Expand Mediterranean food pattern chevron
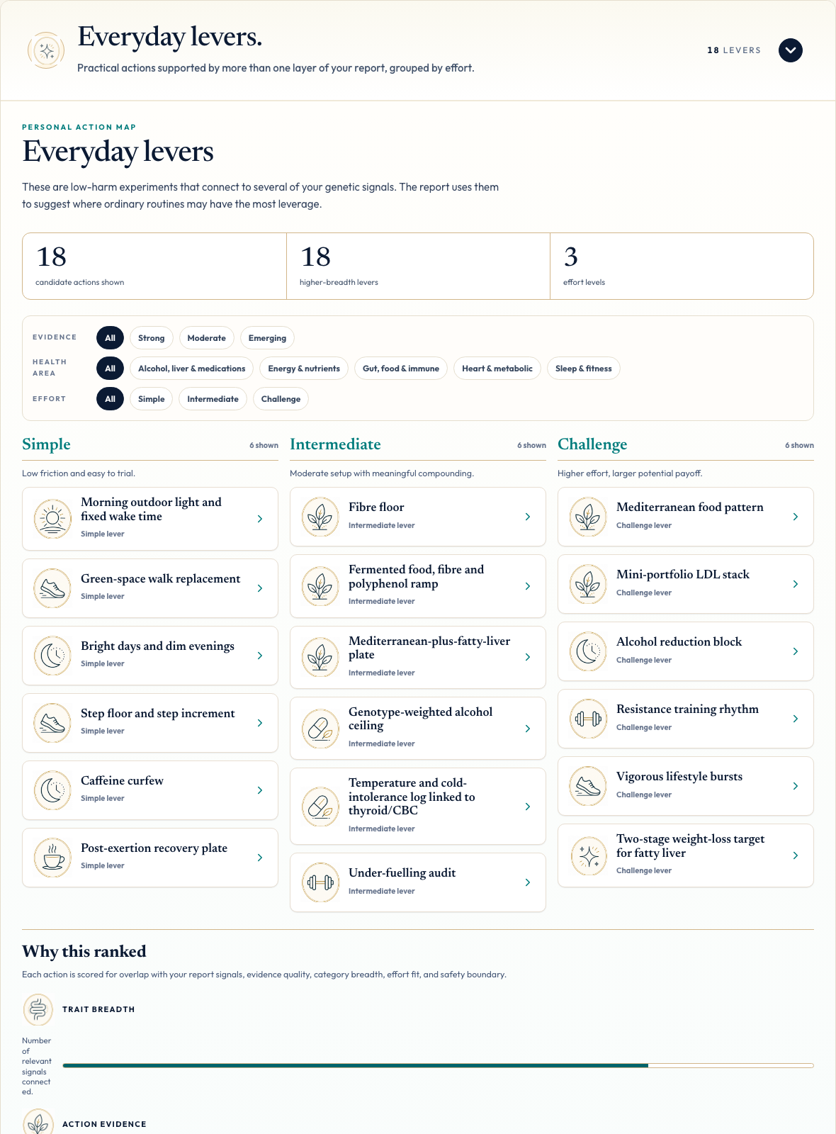Screen dimensions: 836x1134 (x=796, y=517)
